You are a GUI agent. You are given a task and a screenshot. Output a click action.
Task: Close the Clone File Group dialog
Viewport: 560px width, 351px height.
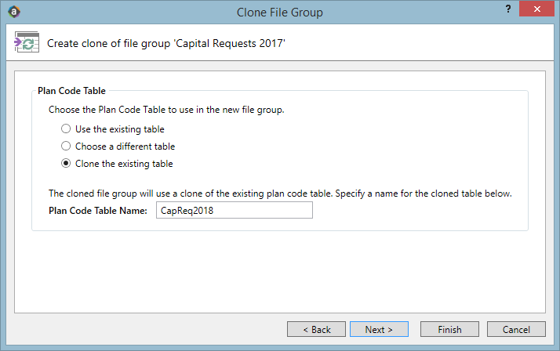point(536,9)
